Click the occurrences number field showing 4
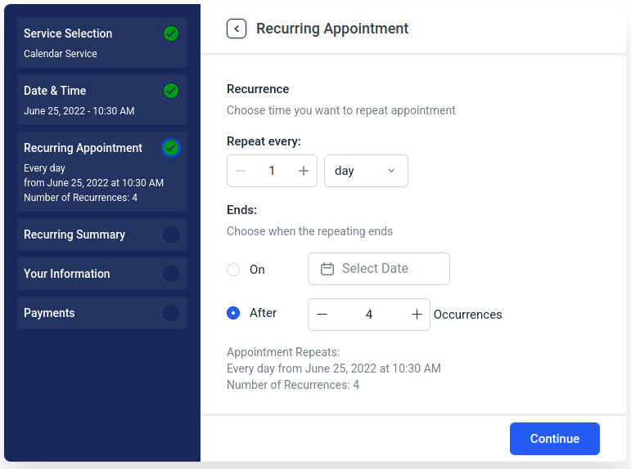The width and height of the screenshot is (631, 469). [369, 315]
